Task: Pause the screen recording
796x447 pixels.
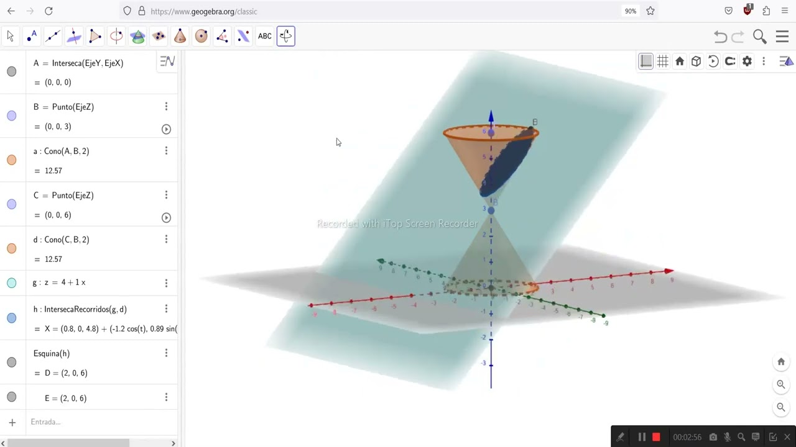Action: click(642, 437)
